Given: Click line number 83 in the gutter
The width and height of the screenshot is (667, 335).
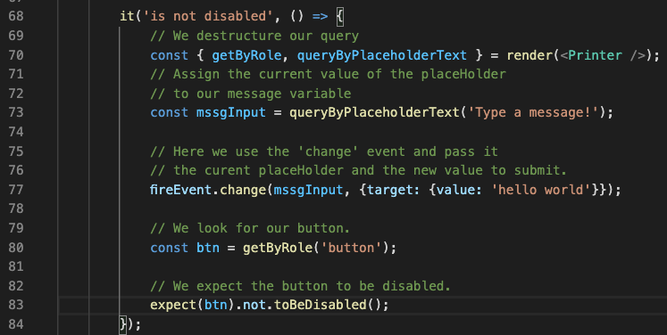Looking at the screenshot, I should click(16, 305).
